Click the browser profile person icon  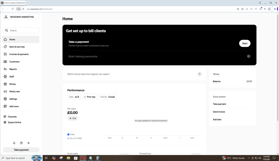point(269,9)
